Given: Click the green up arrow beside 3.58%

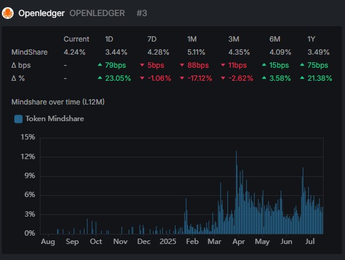Looking at the screenshot, I should (x=264, y=78).
